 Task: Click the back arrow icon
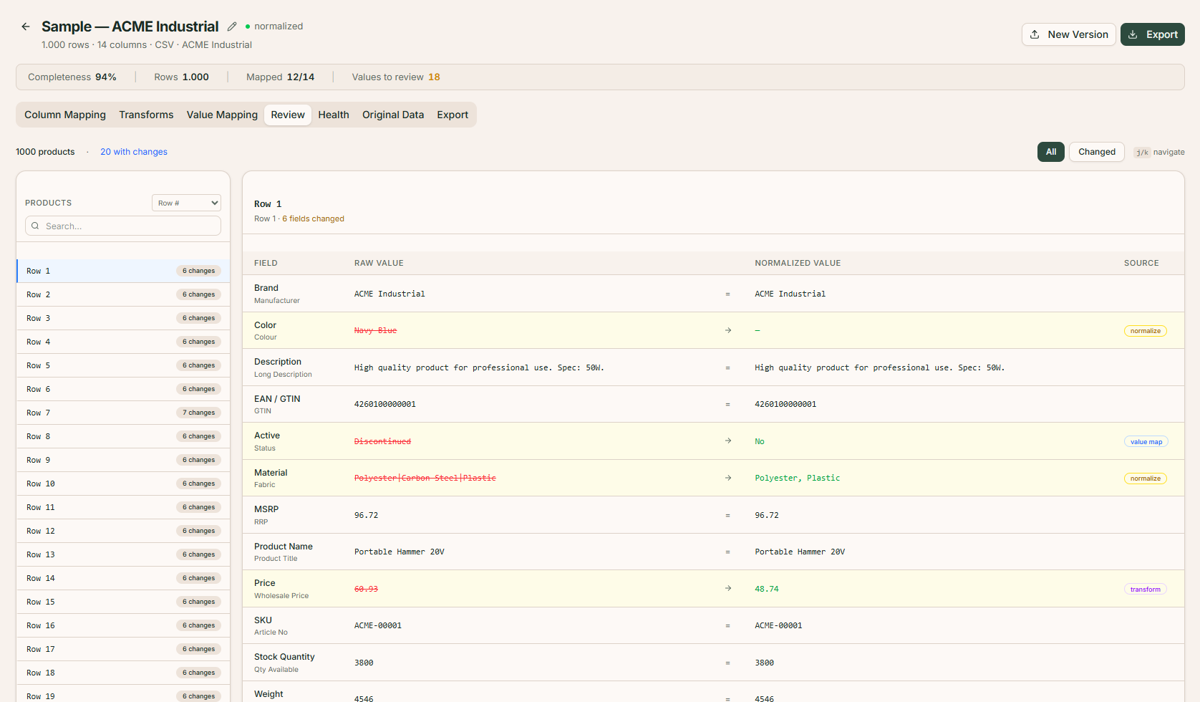pyautogui.click(x=26, y=27)
